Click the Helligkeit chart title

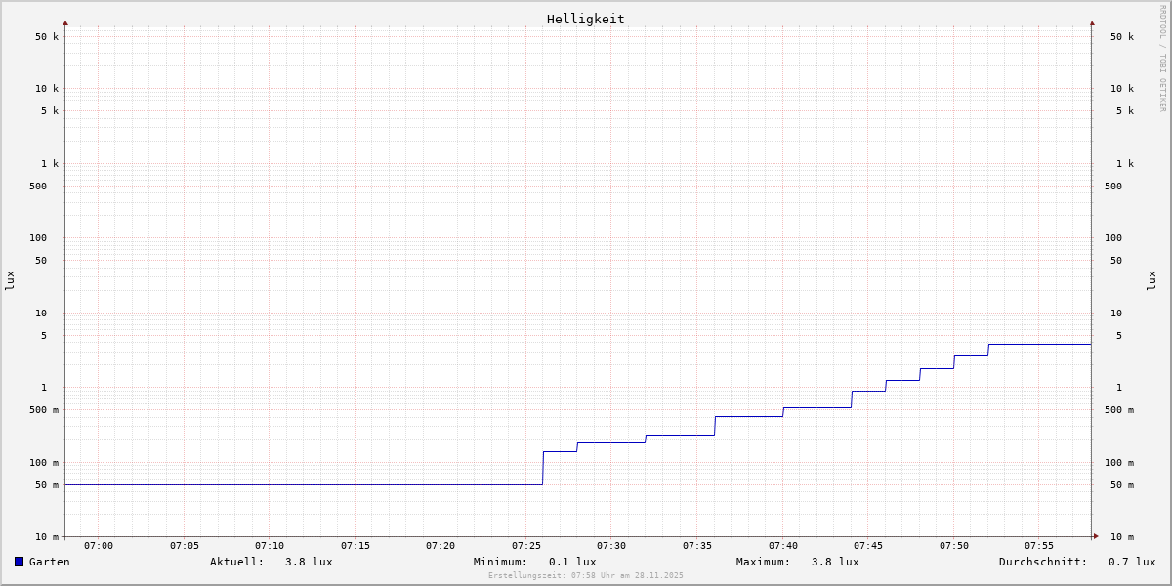585,19
